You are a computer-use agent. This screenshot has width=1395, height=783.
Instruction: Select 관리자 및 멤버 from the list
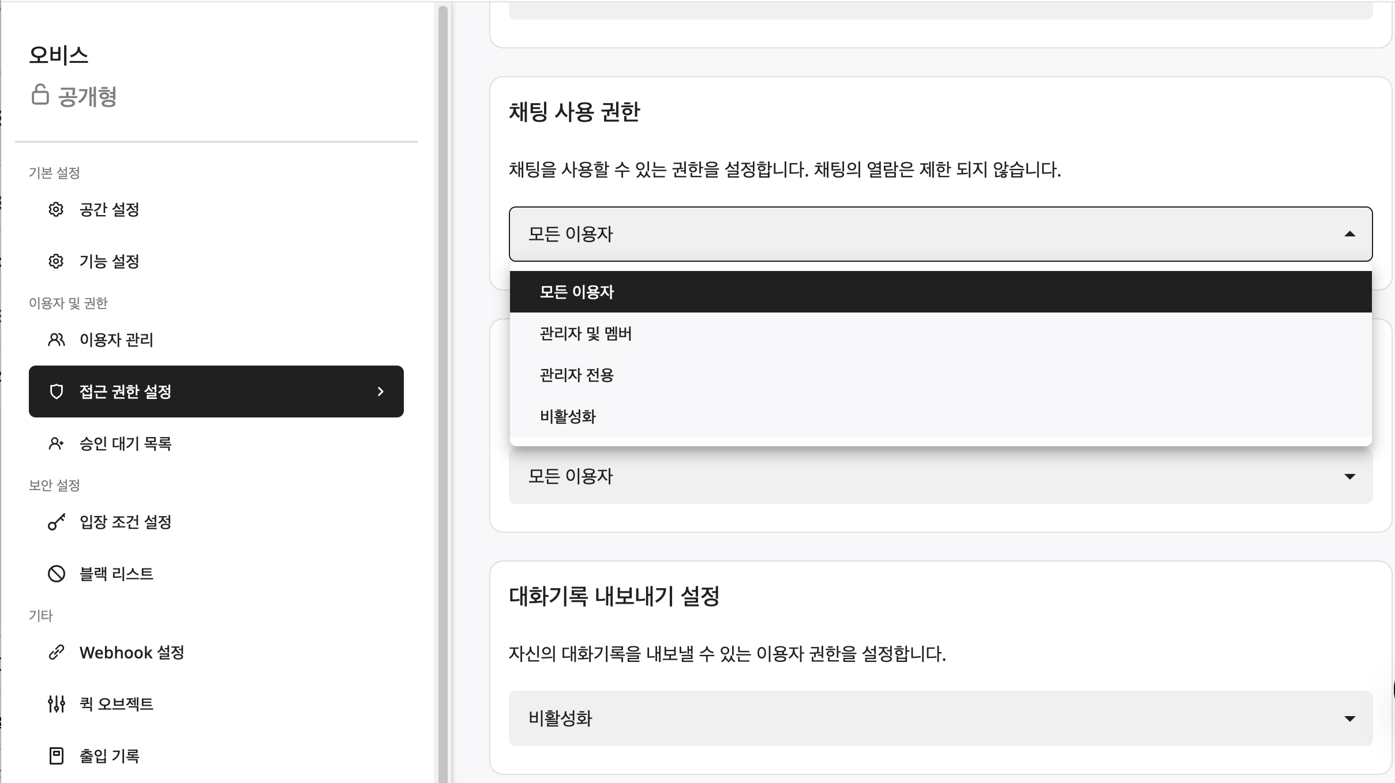[x=586, y=333]
